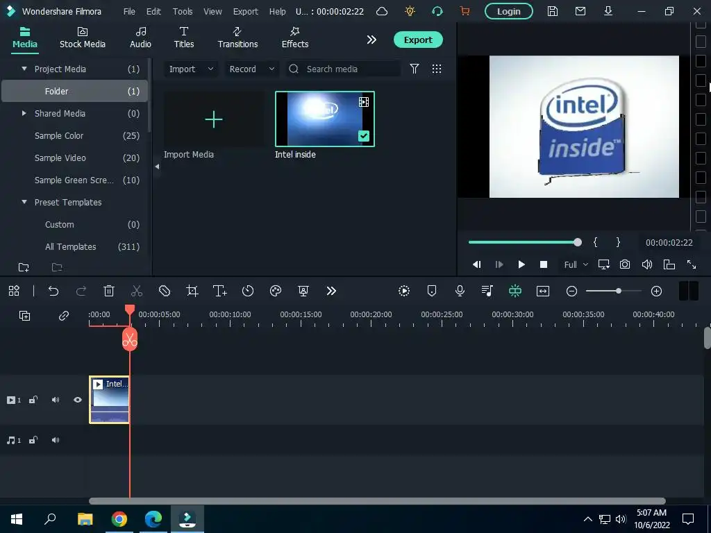711x533 pixels.
Task: Click the Login button
Action: [509, 11]
